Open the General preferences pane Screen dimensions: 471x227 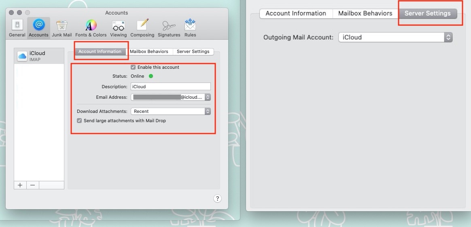pos(17,28)
